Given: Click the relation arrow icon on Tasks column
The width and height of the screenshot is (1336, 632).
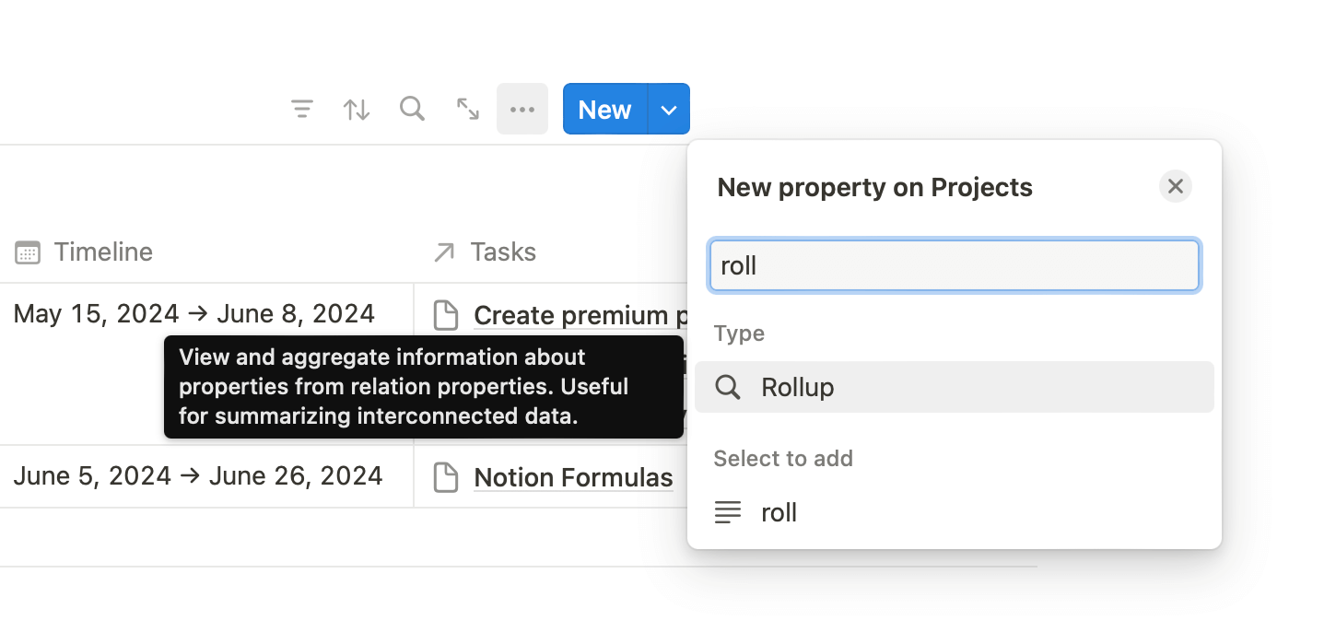Looking at the screenshot, I should (x=444, y=251).
